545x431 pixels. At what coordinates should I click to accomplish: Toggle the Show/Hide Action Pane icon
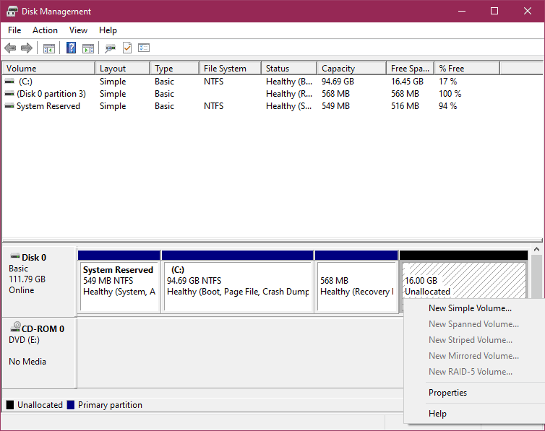88,48
